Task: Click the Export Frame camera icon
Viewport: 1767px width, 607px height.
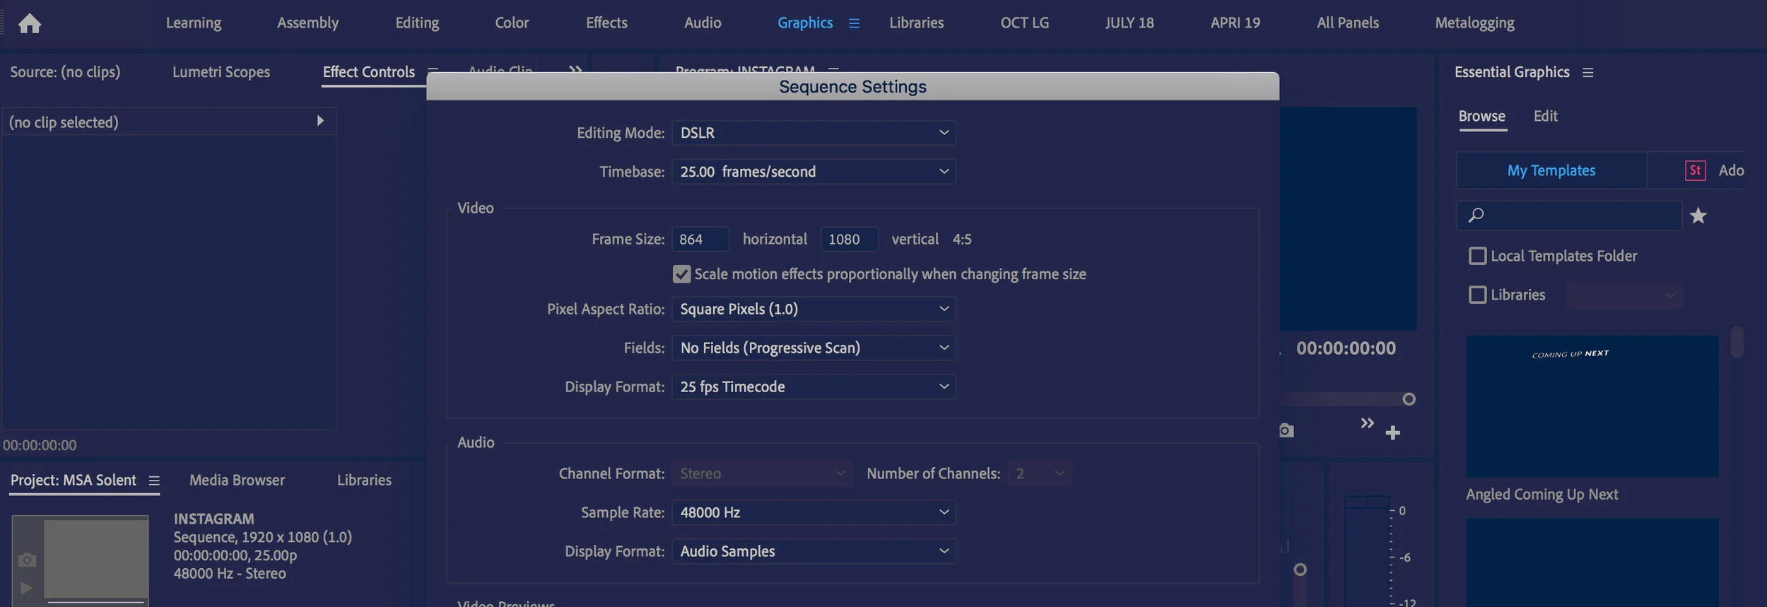Action: (1286, 430)
